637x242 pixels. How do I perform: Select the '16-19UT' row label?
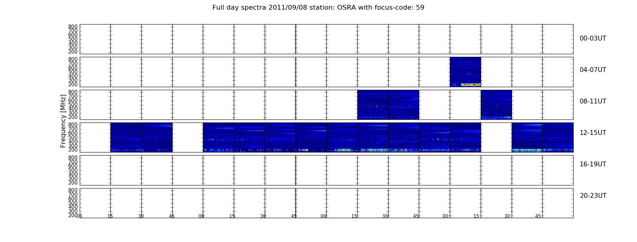pos(593,164)
